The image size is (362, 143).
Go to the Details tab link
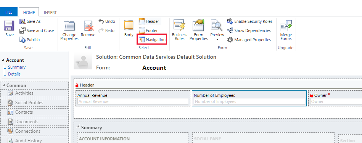[14, 74]
